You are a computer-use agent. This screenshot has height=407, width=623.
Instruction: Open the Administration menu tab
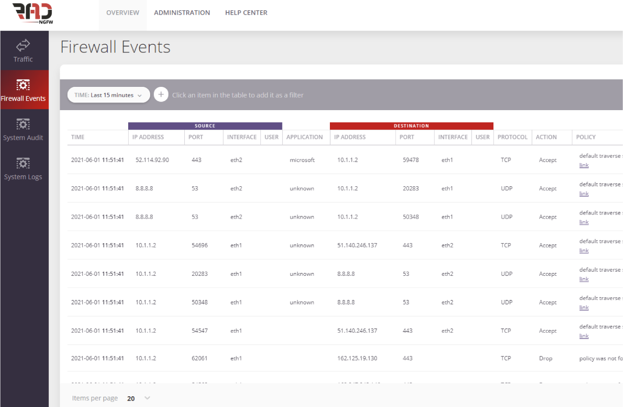tap(182, 13)
